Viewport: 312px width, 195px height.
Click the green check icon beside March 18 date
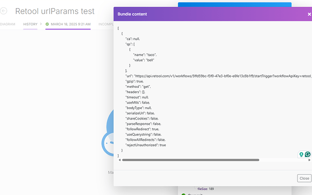[x=47, y=24]
